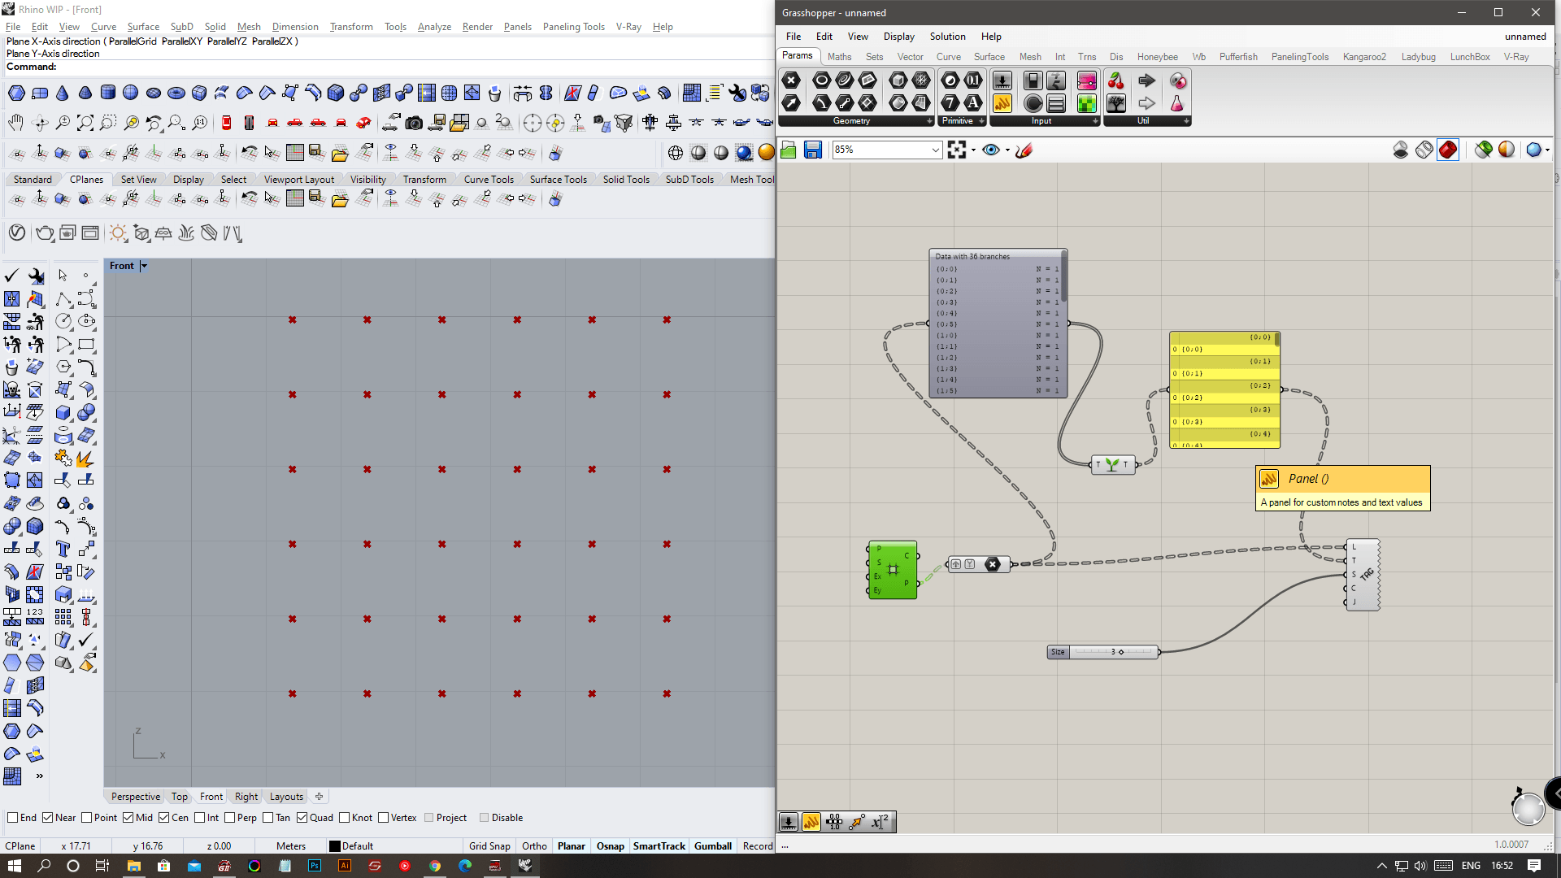Image resolution: width=1561 pixels, height=878 pixels.
Task: Click the V-Ray teapot render icon
Action: point(45,233)
